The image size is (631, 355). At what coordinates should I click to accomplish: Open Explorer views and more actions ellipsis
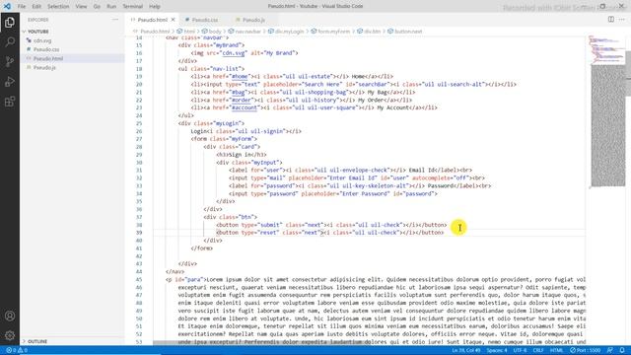[x=115, y=20]
